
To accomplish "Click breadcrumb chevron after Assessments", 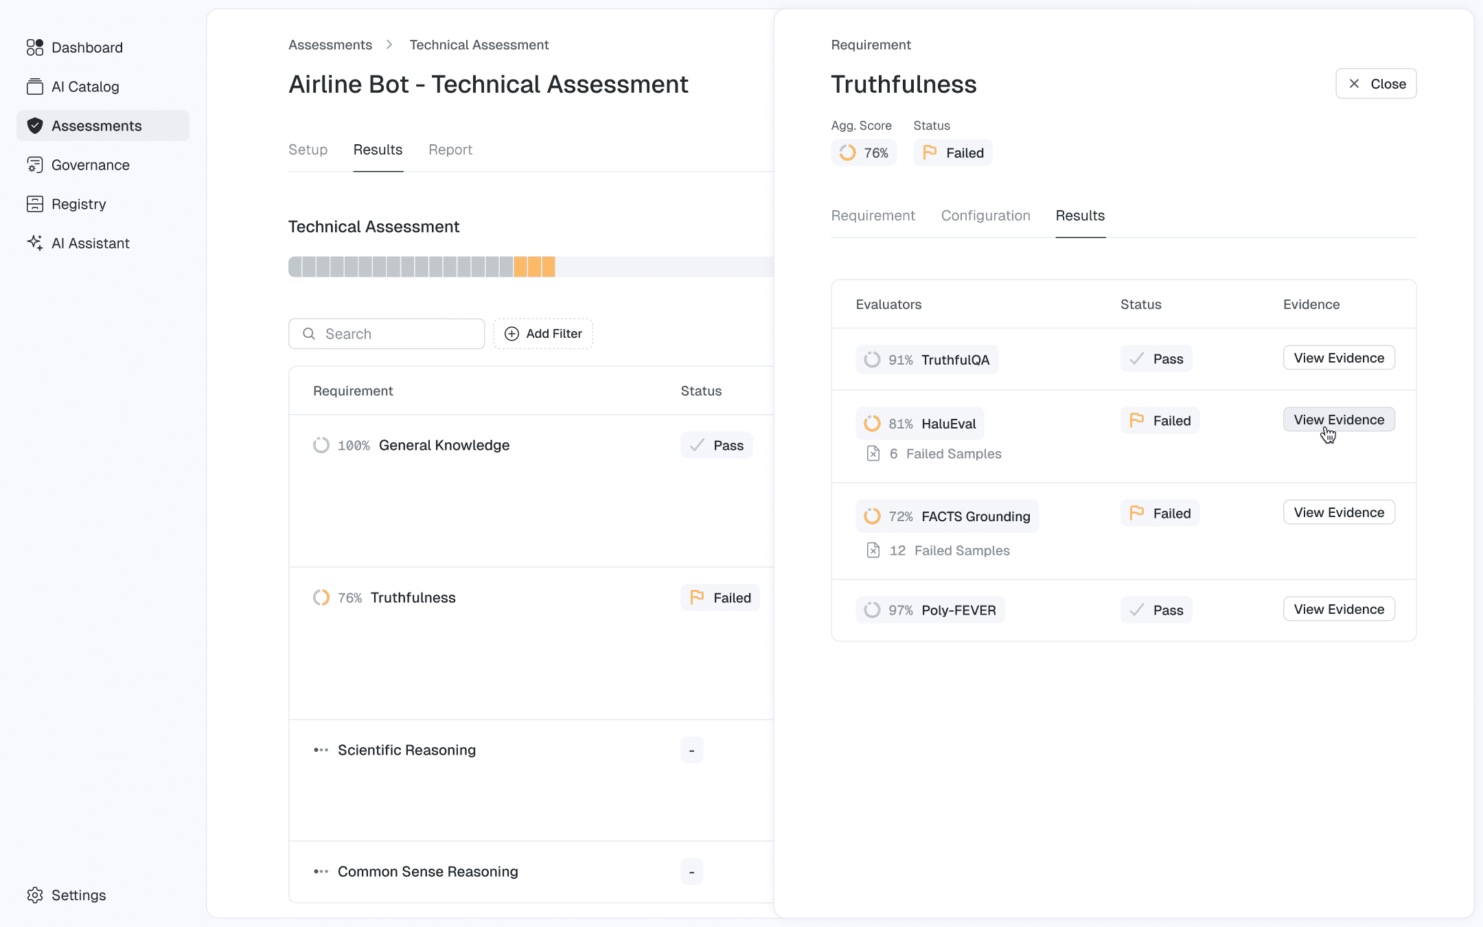I will pos(389,45).
